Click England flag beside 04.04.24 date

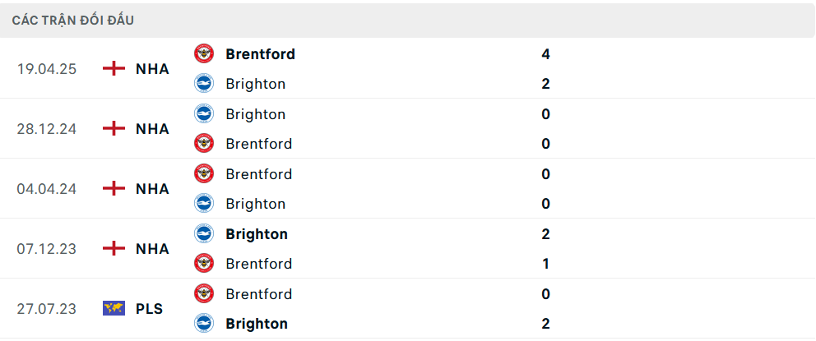pos(114,189)
